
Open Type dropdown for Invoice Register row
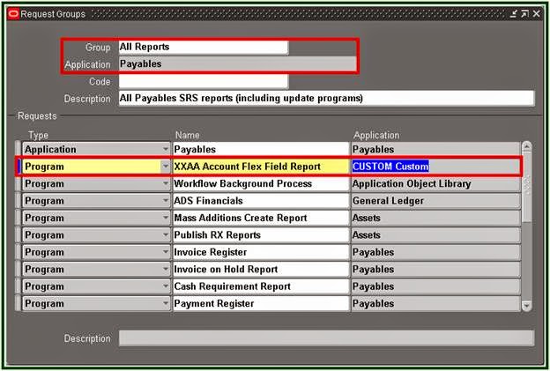tap(166, 252)
